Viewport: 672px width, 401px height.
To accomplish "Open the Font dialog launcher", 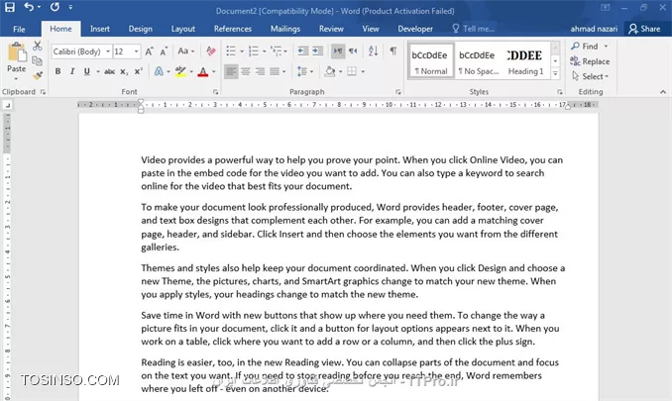I will click(215, 92).
